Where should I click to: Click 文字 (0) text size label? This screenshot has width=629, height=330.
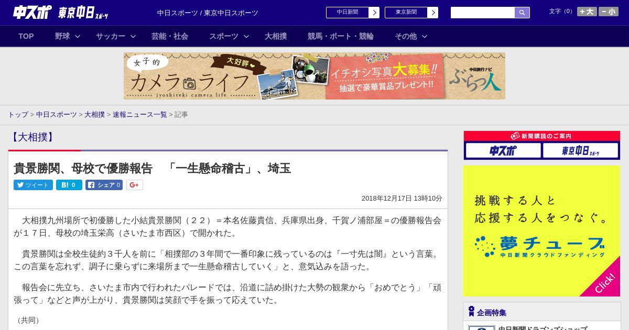click(562, 12)
